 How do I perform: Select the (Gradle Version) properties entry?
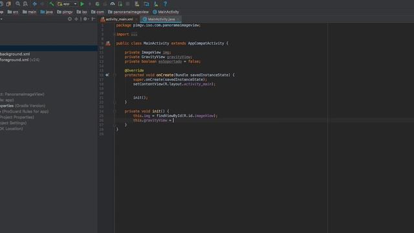[x=23, y=105]
